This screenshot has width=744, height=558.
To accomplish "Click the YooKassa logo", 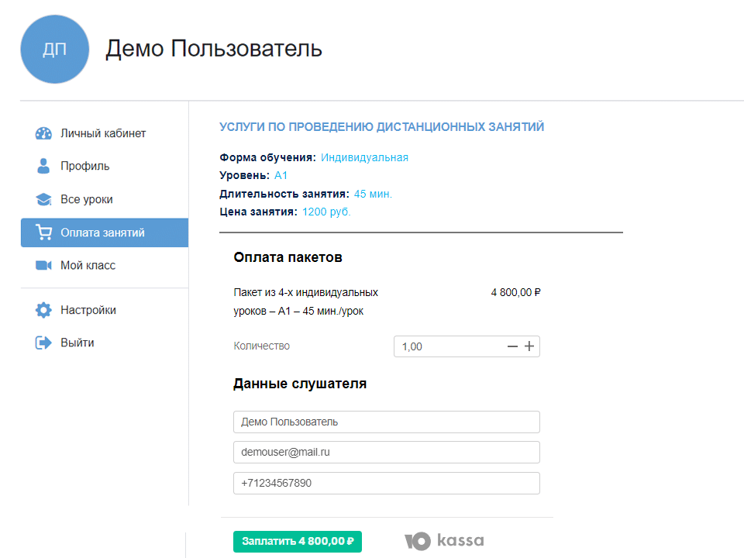I will [446, 541].
